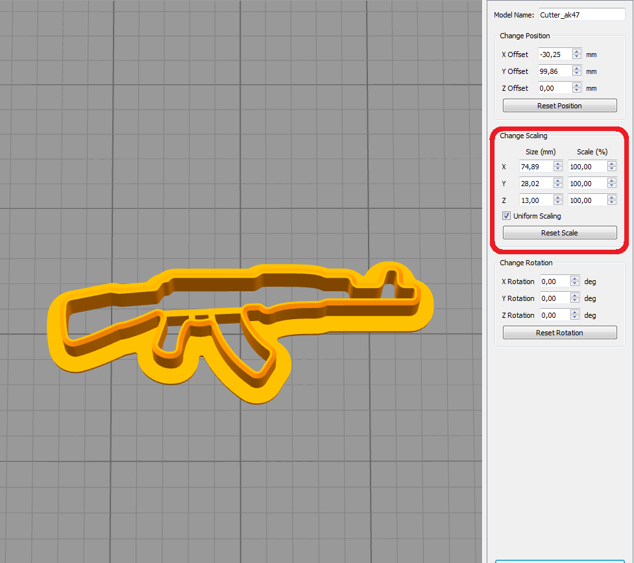Decrease X size with down arrow
Image resolution: width=634 pixels, height=563 pixels.
558,169
